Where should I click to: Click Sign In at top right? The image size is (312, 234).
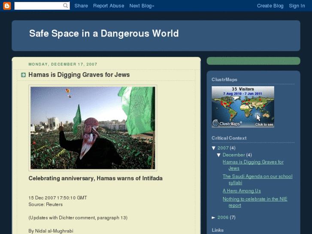(297, 6)
